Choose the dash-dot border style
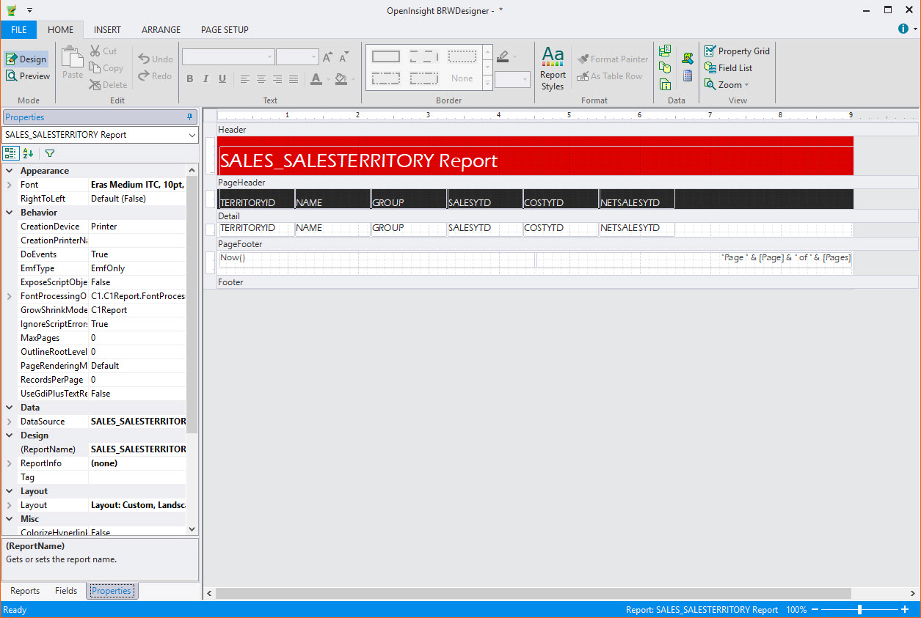Image resolution: width=921 pixels, height=618 pixels. pyautogui.click(x=386, y=78)
